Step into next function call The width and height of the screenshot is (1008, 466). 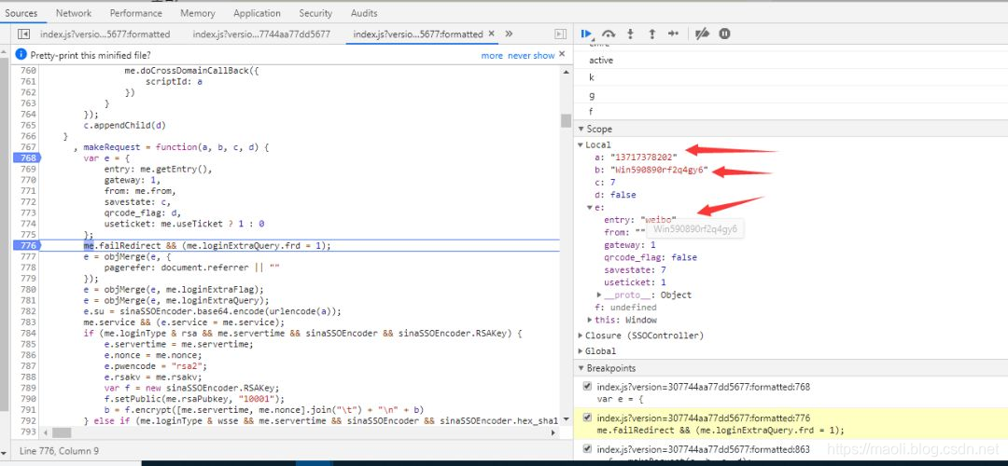tap(630, 34)
